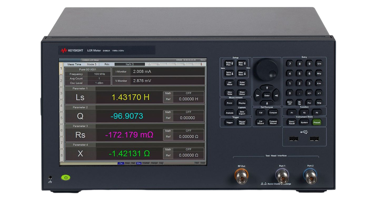The height and width of the screenshot is (200, 371).
Task: Open the Menu in screen's top-right
Action: click(203, 60)
